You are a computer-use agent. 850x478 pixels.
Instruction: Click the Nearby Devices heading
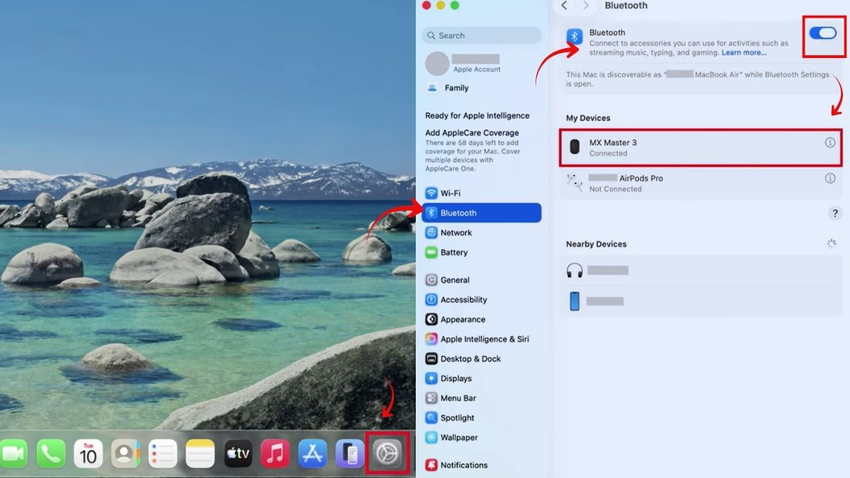tap(596, 244)
